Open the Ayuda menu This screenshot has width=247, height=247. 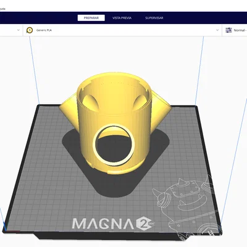pos(2,9)
